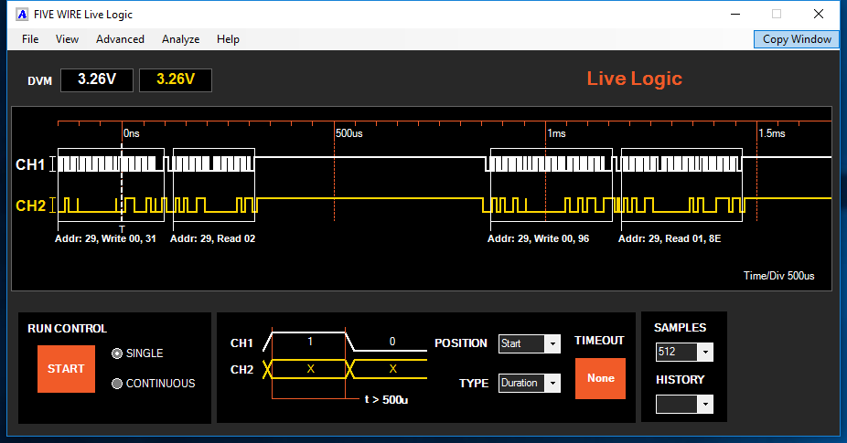Click the orange START button
Screen dimensions: 847x443
coord(66,368)
